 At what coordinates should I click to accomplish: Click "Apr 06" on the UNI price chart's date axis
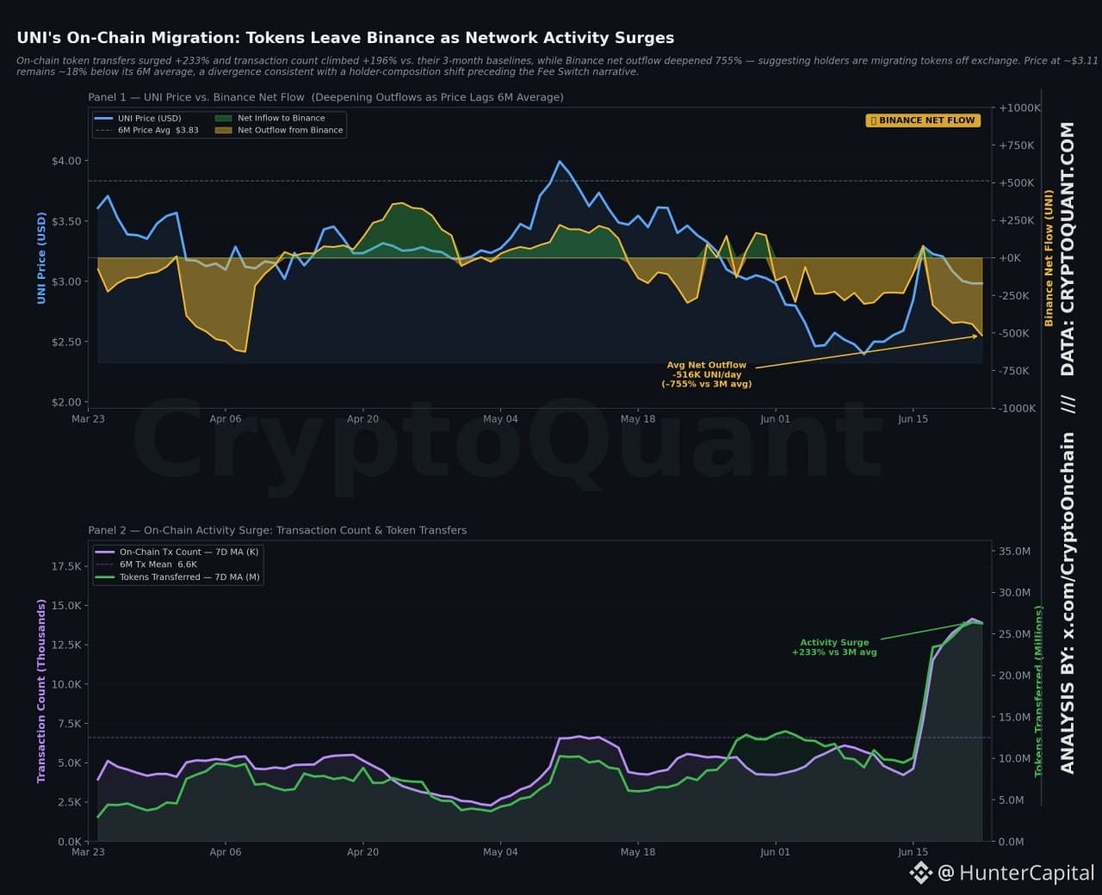pyautogui.click(x=226, y=419)
